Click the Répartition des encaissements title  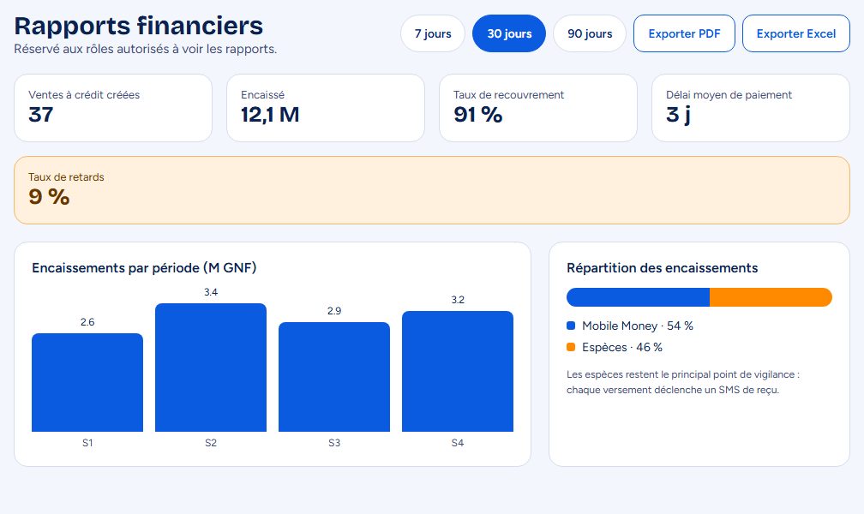[x=663, y=268]
